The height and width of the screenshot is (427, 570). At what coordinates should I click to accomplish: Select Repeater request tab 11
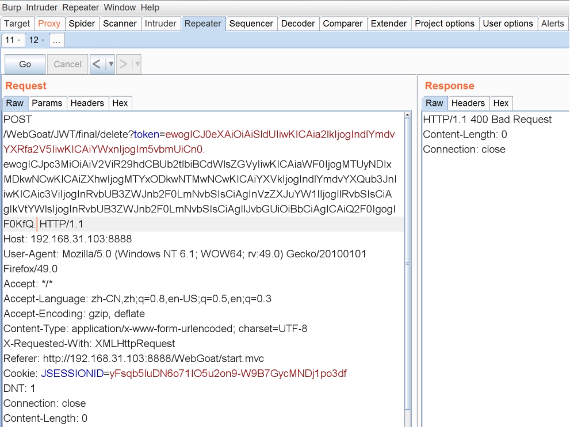(10, 40)
